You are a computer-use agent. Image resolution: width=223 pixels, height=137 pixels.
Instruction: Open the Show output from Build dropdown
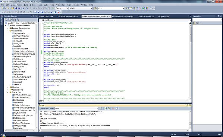point(97,109)
